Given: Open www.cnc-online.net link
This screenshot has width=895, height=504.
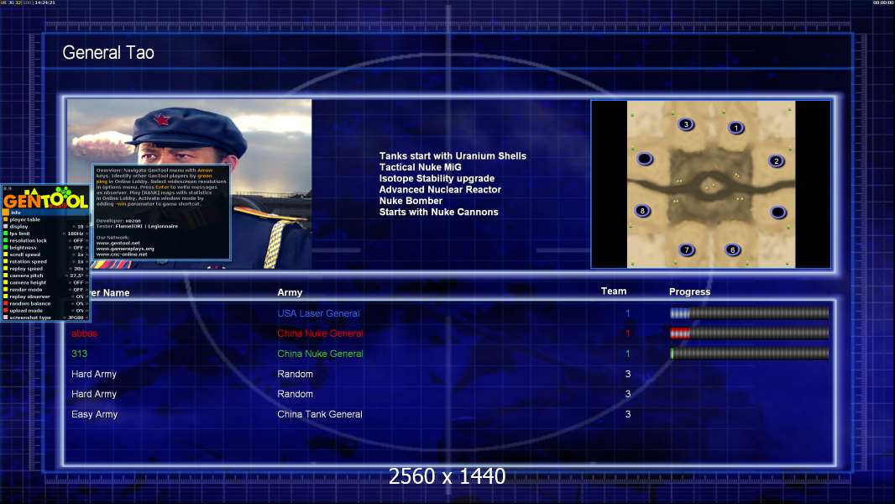Looking at the screenshot, I should [x=122, y=254].
